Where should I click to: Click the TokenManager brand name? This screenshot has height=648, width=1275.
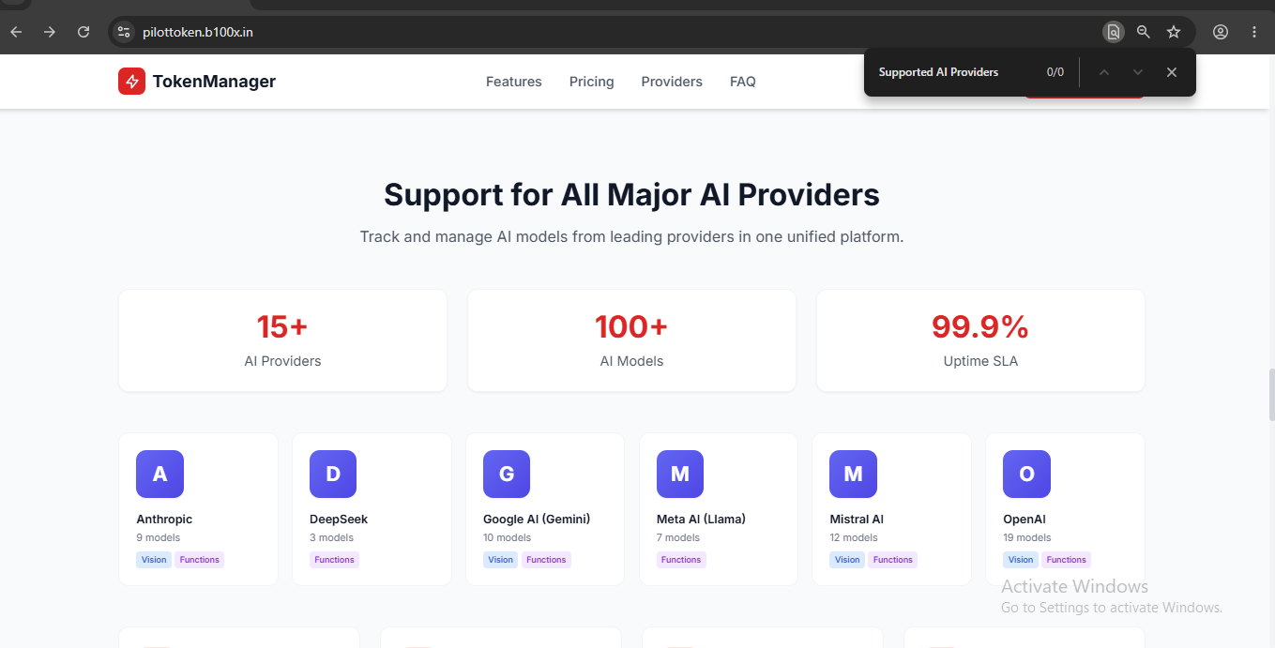pos(214,82)
